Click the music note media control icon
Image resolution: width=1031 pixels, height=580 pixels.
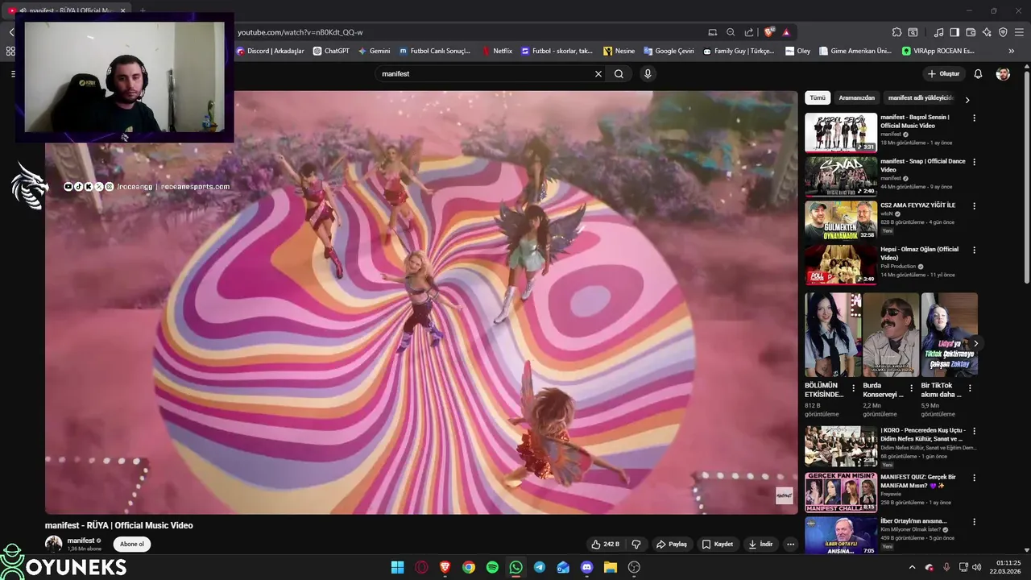point(938,32)
